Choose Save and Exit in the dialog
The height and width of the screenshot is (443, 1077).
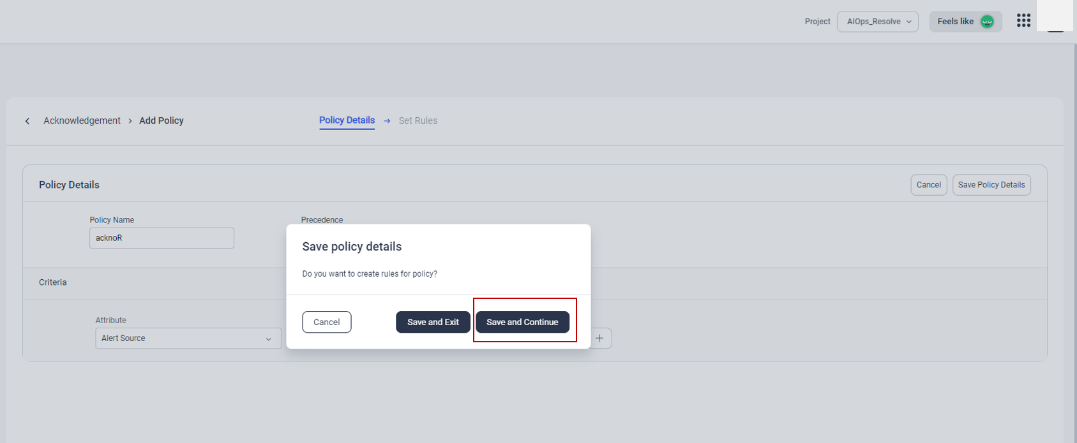pos(433,322)
